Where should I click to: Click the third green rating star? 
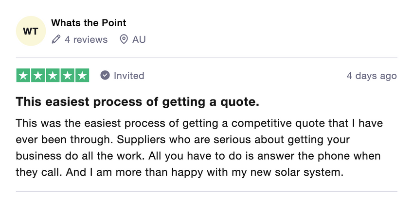pyautogui.click(x=53, y=75)
